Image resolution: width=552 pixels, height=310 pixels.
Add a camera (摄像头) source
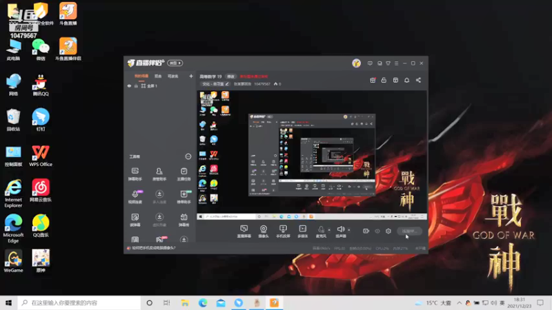click(264, 231)
